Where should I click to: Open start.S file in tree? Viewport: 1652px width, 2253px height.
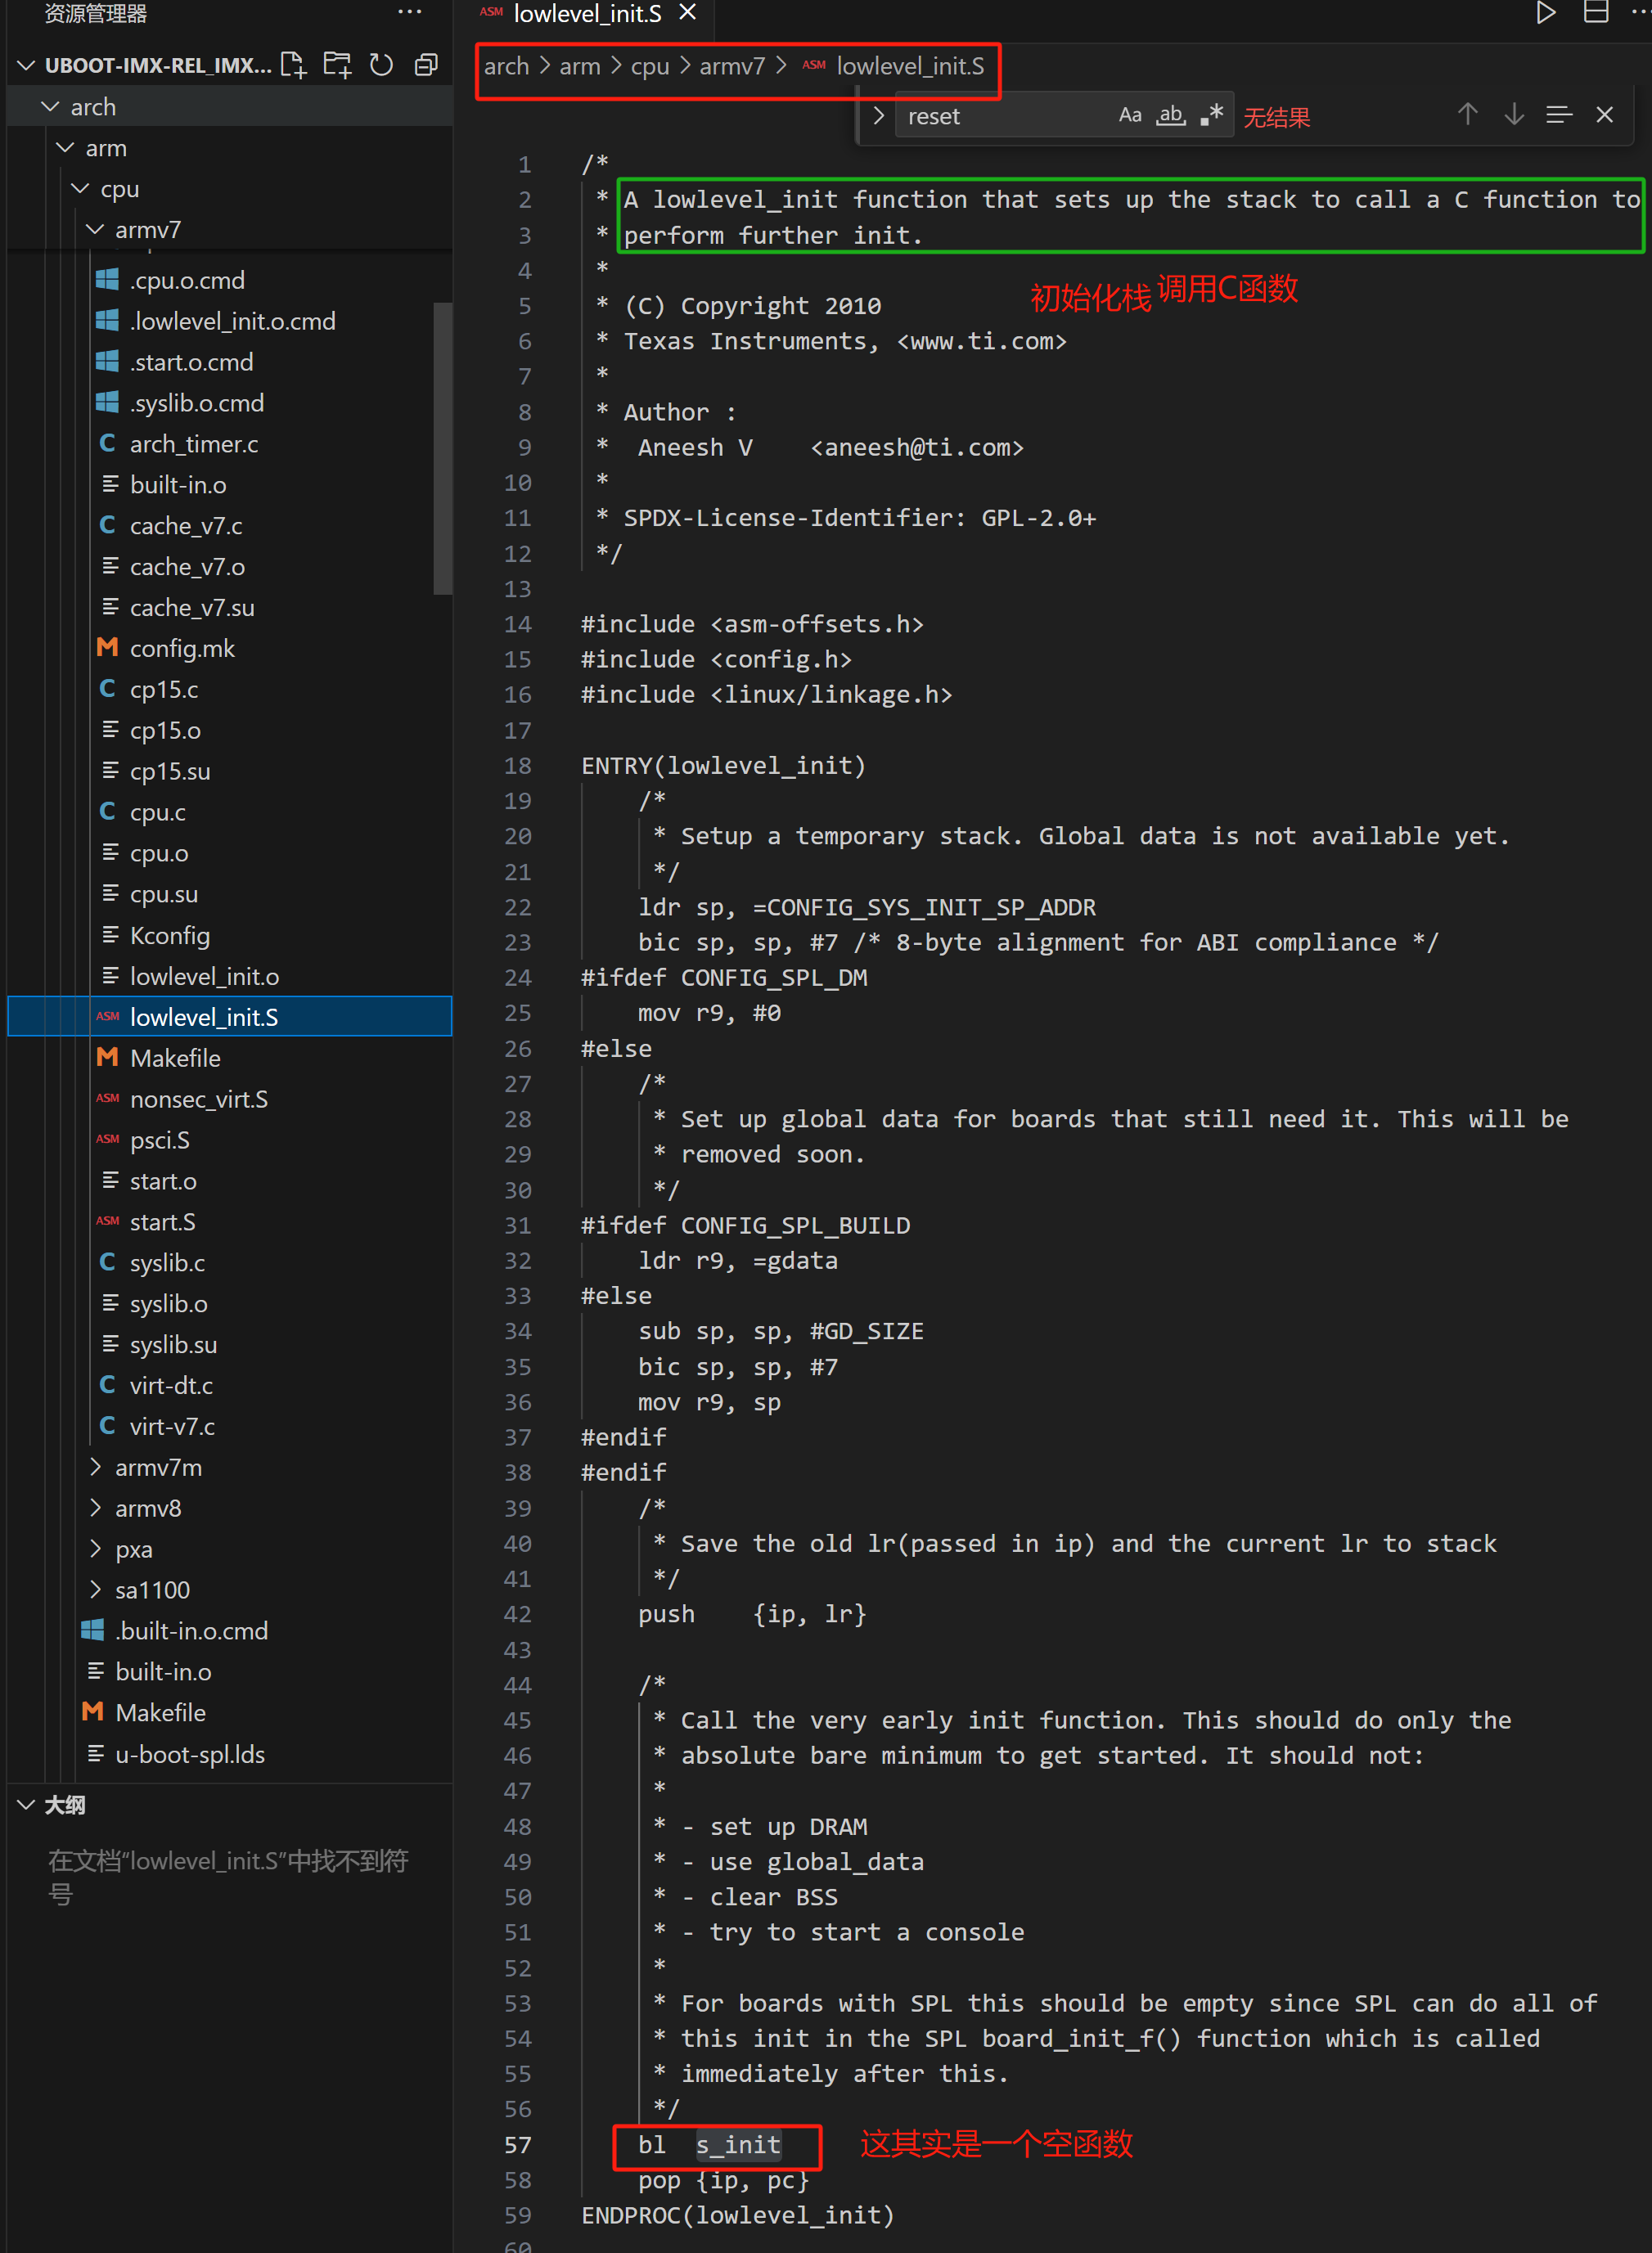tap(163, 1221)
